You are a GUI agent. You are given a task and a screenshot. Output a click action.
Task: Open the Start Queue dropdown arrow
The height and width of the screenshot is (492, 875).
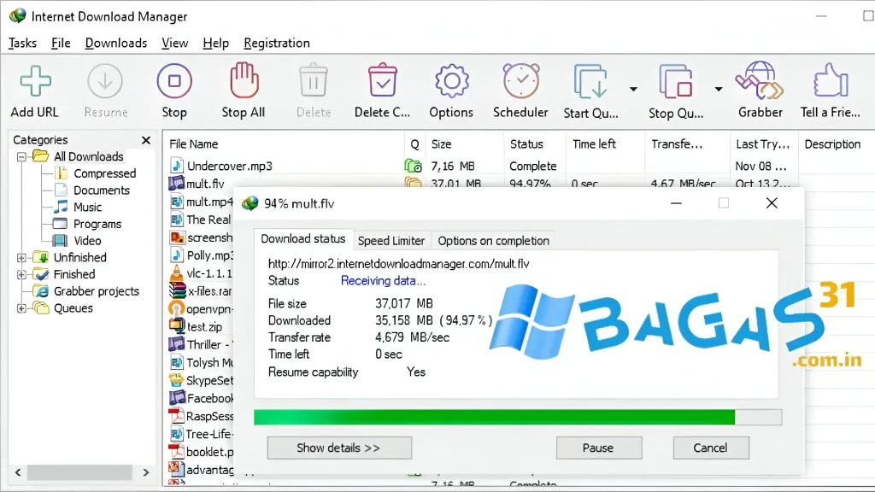coord(633,89)
